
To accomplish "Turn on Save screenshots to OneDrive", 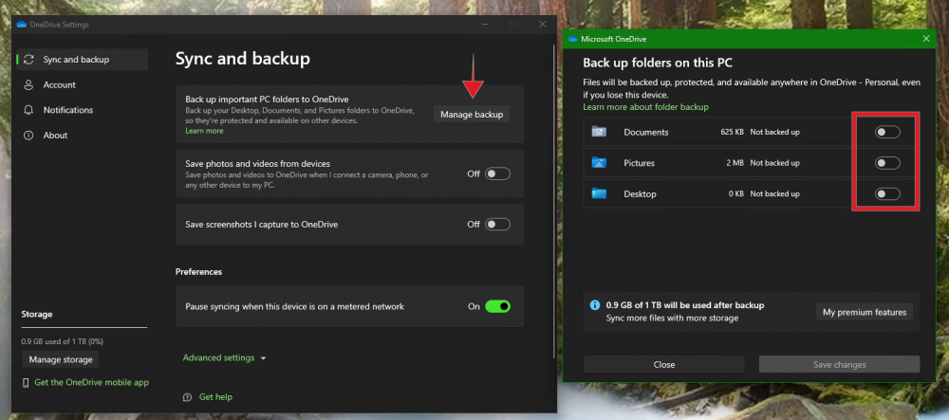I will 497,225.
